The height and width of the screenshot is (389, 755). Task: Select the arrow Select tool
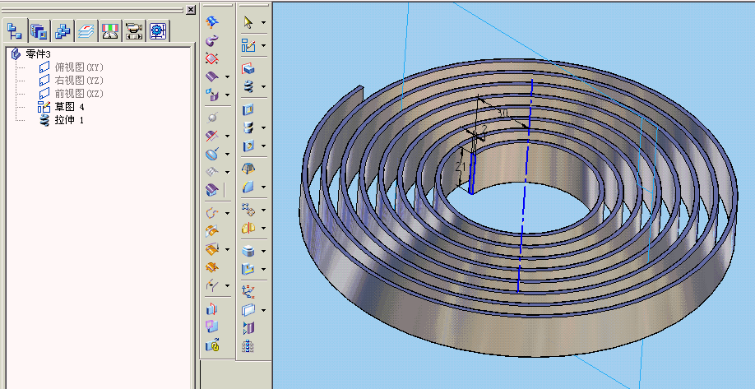pyautogui.click(x=248, y=21)
